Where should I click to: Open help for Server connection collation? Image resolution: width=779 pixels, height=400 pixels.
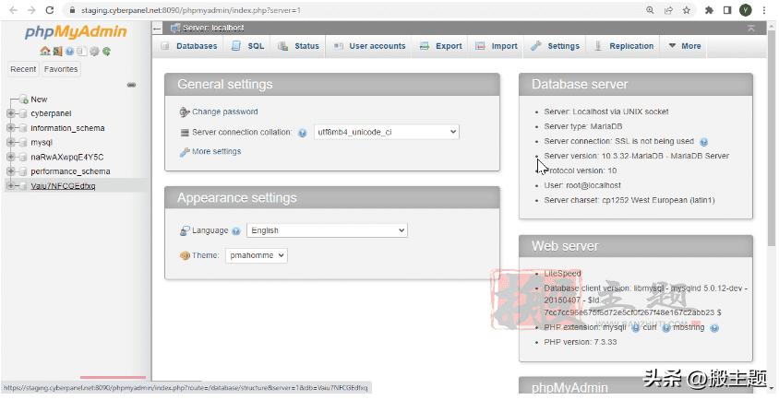pos(302,133)
